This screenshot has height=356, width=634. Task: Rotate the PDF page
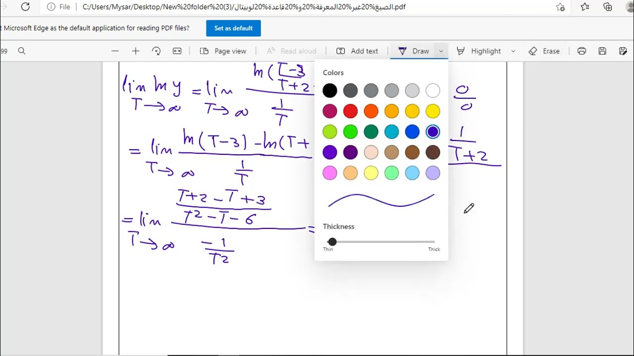pyautogui.click(x=157, y=51)
